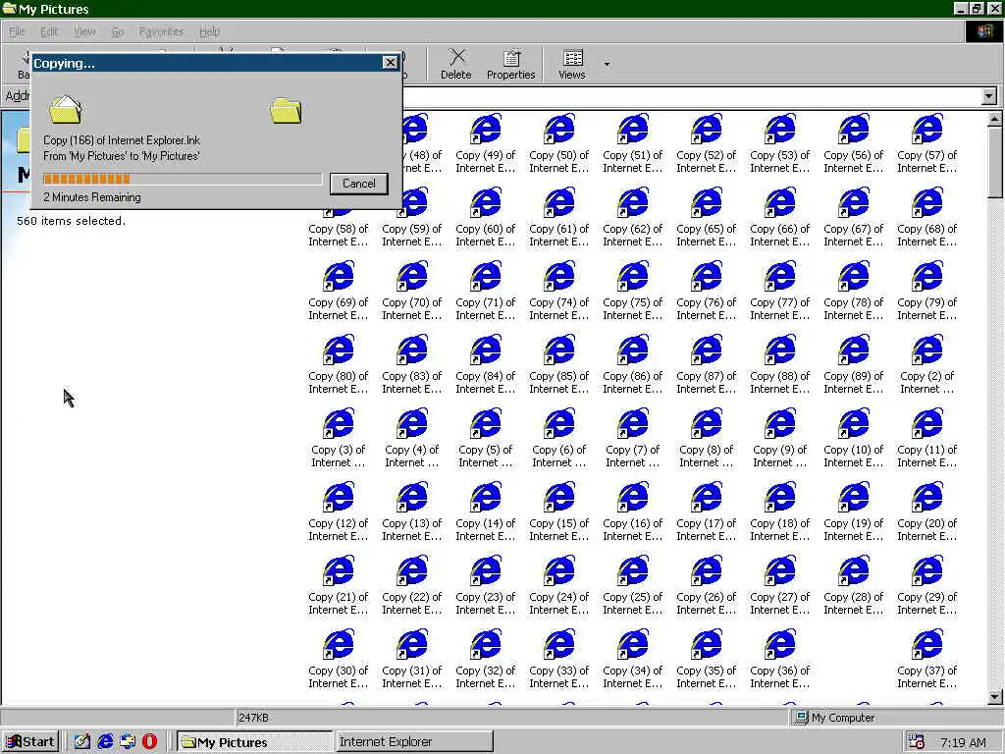Select Copy (20) of Internet Explorer shortcut
1005x754 pixels.
927,512
